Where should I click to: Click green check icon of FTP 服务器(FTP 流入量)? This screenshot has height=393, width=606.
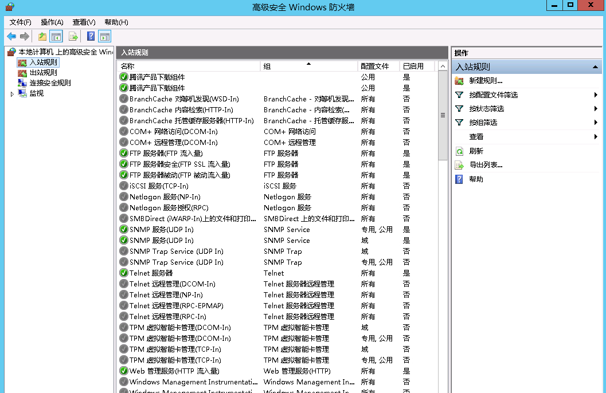tap(124, 154)
